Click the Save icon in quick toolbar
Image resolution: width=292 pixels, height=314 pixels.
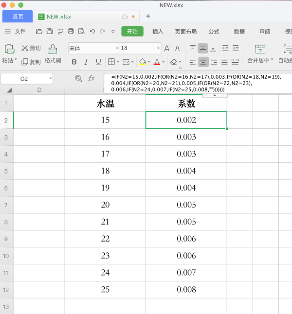pos(49,32)
